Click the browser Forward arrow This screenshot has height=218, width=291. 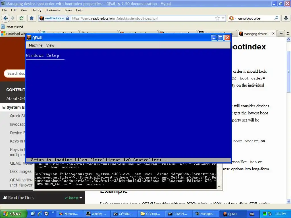tap(13, 18)
